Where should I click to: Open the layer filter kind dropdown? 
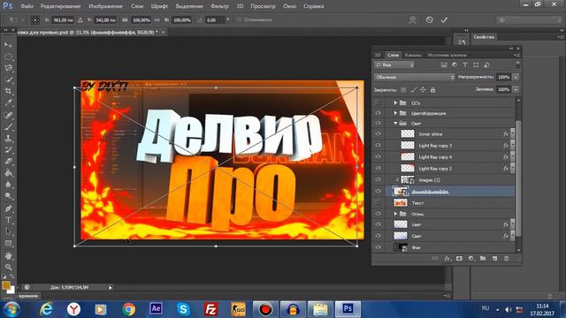coord(394,64)
